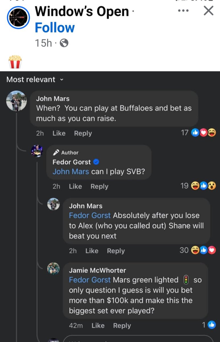Like John Mars's comment about Buffaloes
The height and width of the screenshot is (342, 220).
click(59, 133)
